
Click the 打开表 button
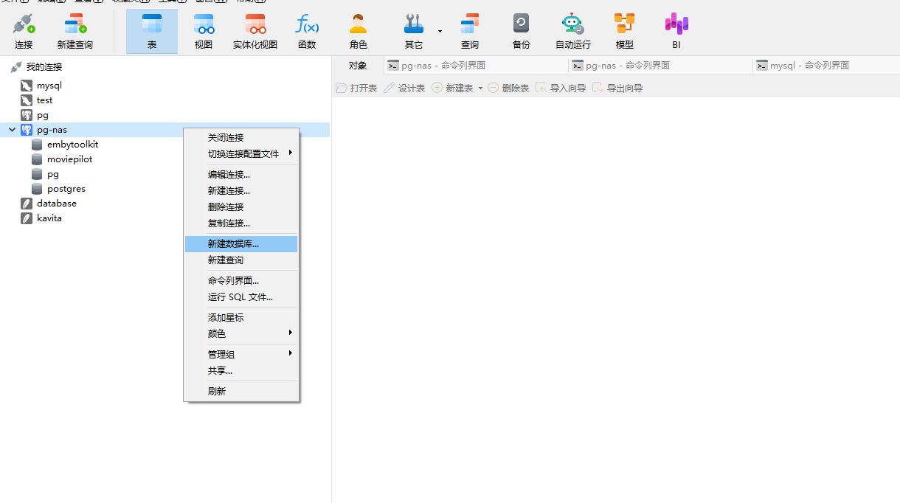tap(357, 87)
